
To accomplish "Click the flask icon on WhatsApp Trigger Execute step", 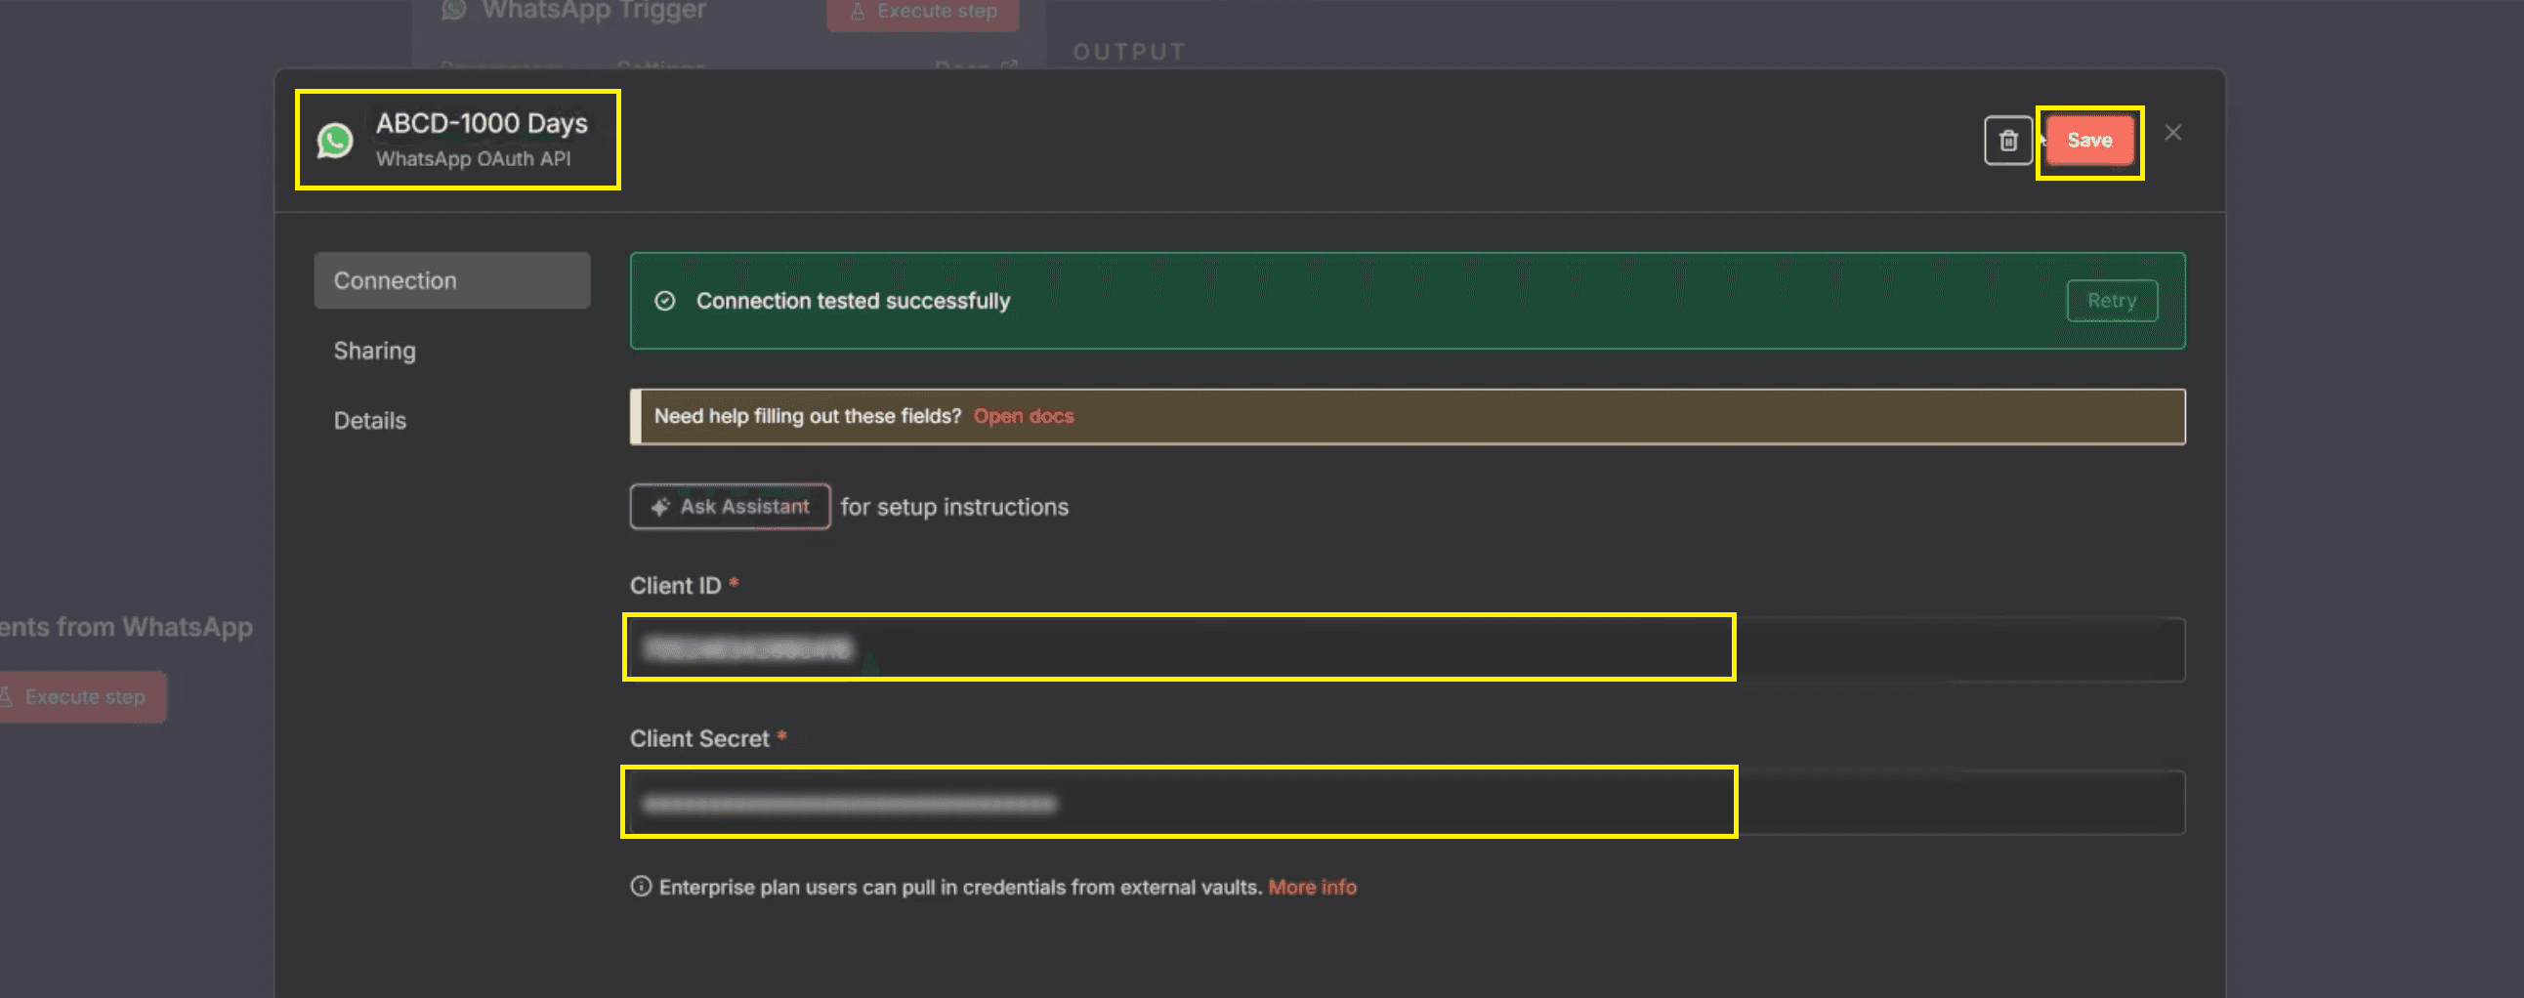I will [x=857, y=11].
